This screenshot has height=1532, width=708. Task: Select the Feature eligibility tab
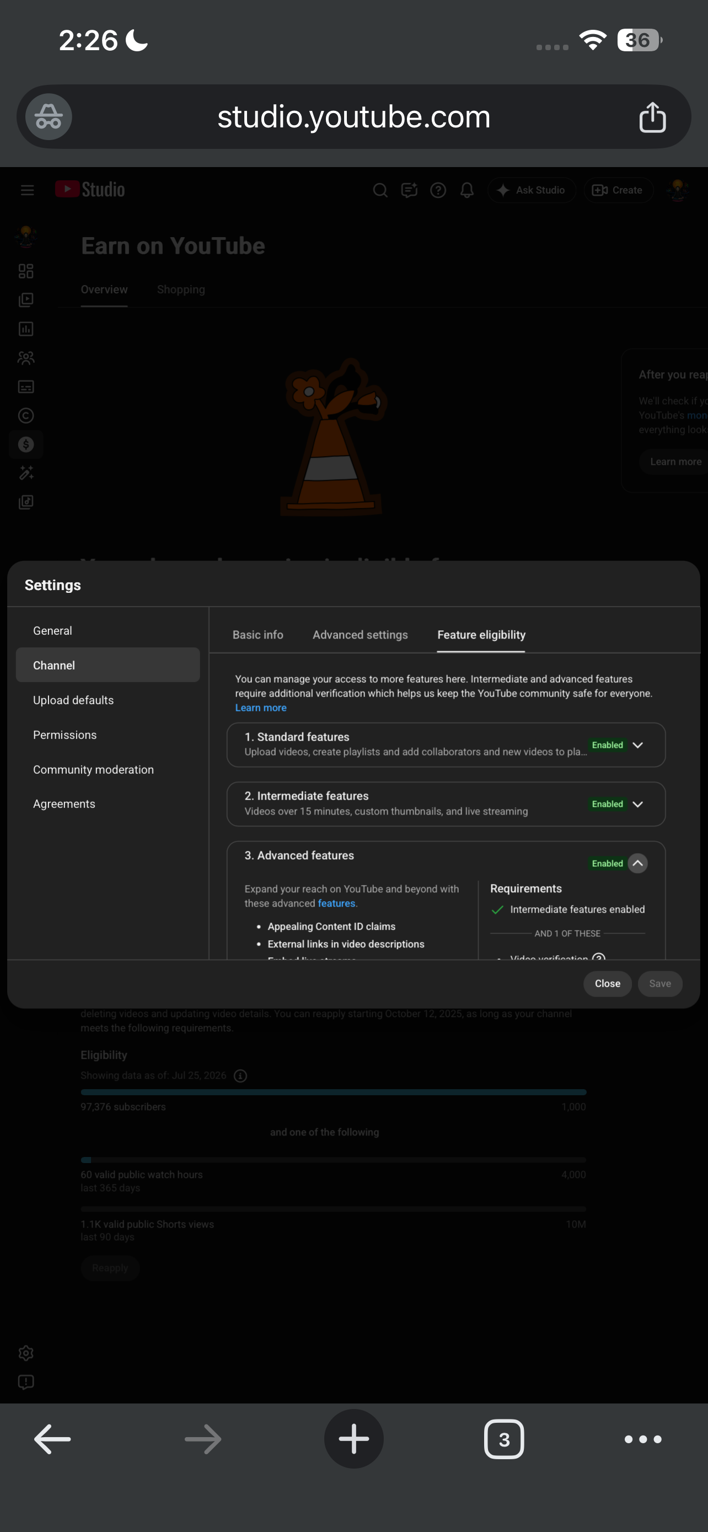(x=481, y=635)
